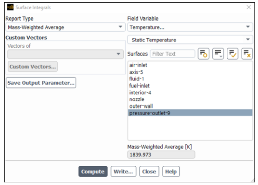Close the Surface Integrals dialog
258x185 pixels.
[249, 7]
